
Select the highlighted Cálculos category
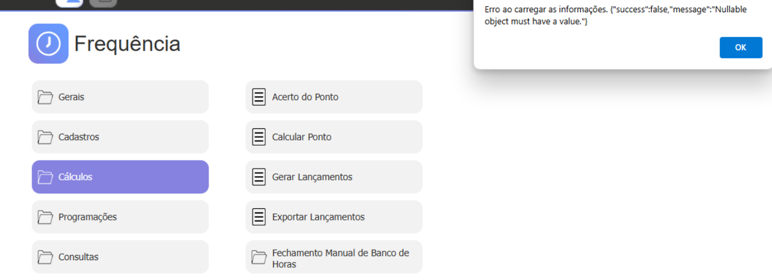[120, 177]
